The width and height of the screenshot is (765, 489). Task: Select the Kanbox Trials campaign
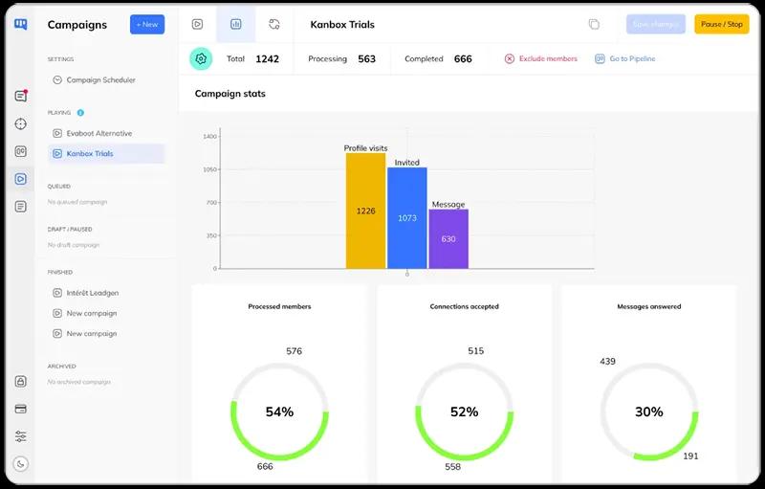tap(107, 154)
